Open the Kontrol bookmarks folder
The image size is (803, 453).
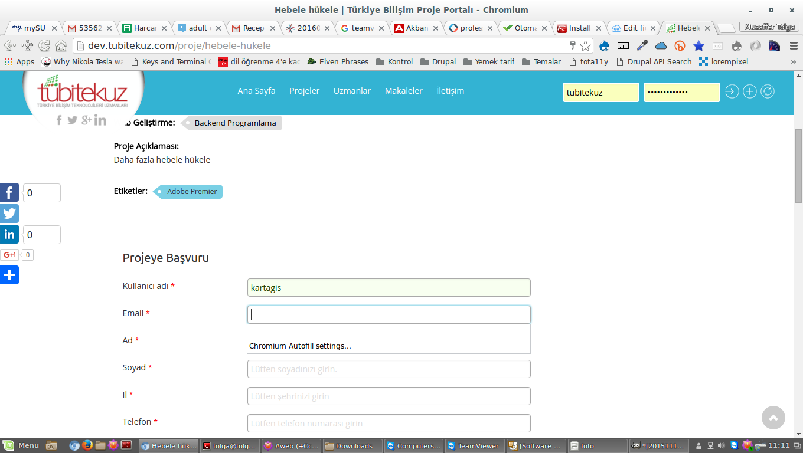[x=394, y=61]
